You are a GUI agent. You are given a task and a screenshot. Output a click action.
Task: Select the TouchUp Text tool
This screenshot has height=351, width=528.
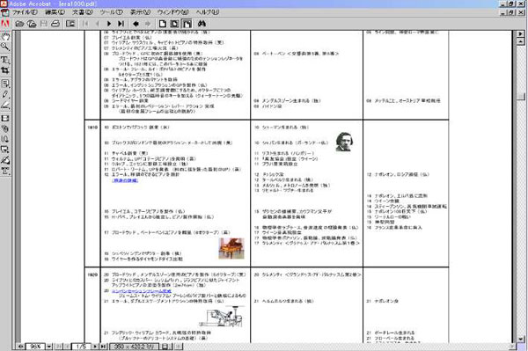(x=5, y=171)
